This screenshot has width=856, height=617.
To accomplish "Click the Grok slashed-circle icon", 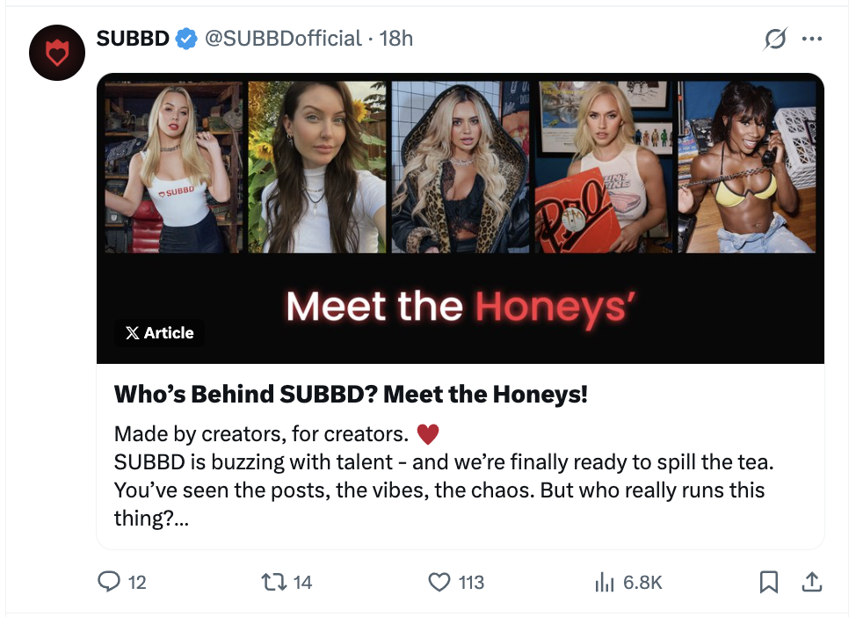I will point(775,39).
